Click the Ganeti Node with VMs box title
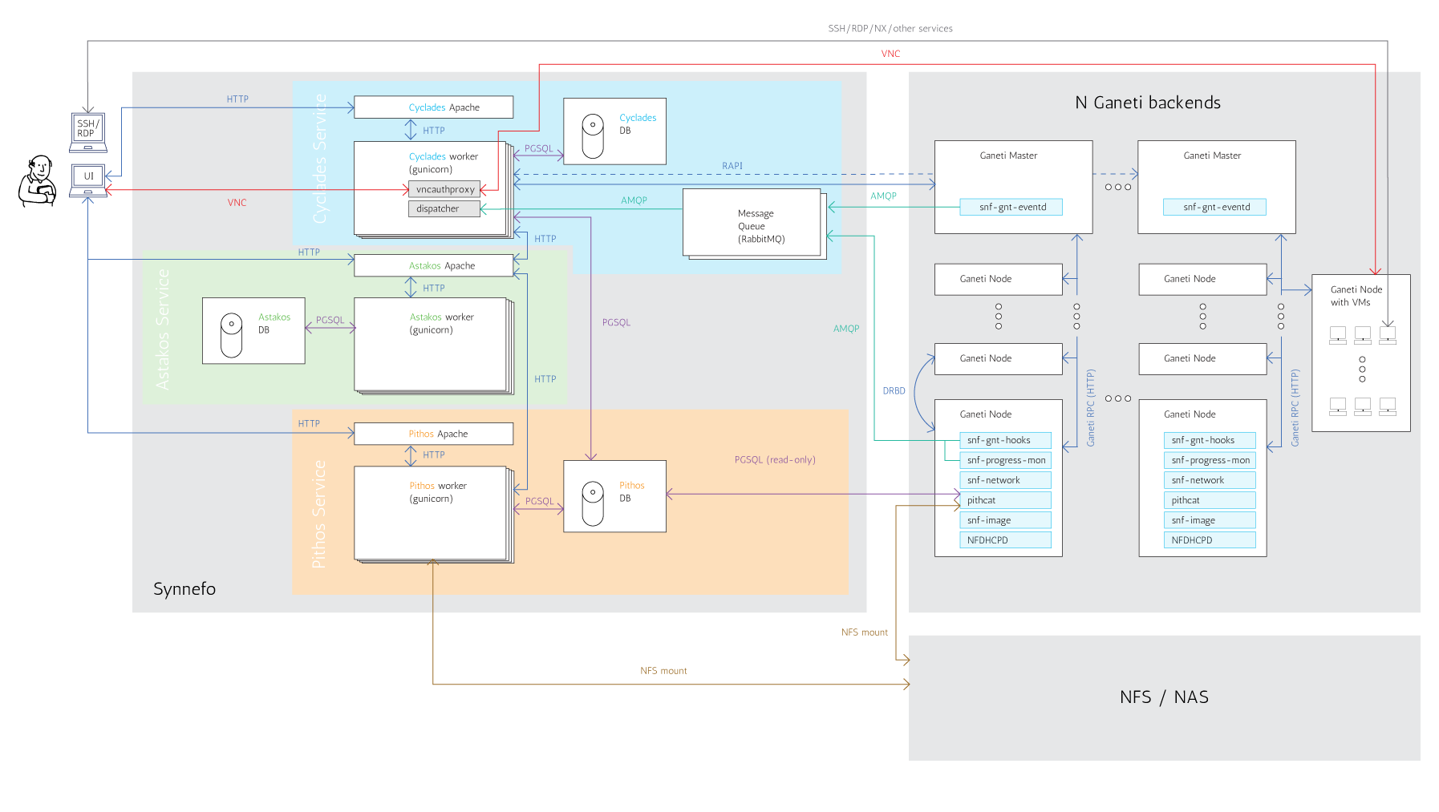The width and height of the screenshot is (1439, 812). click(x=1356, y=296)
